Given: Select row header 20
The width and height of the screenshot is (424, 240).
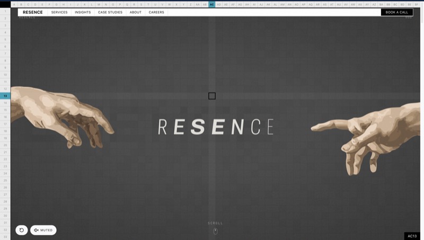Looking at the screenshot, I should pyautogui.click(x=5, y=145).
